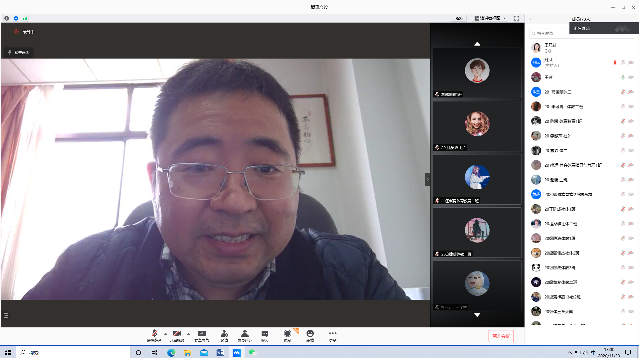Select member 20 赵聪 三班

tap(582, 180)
